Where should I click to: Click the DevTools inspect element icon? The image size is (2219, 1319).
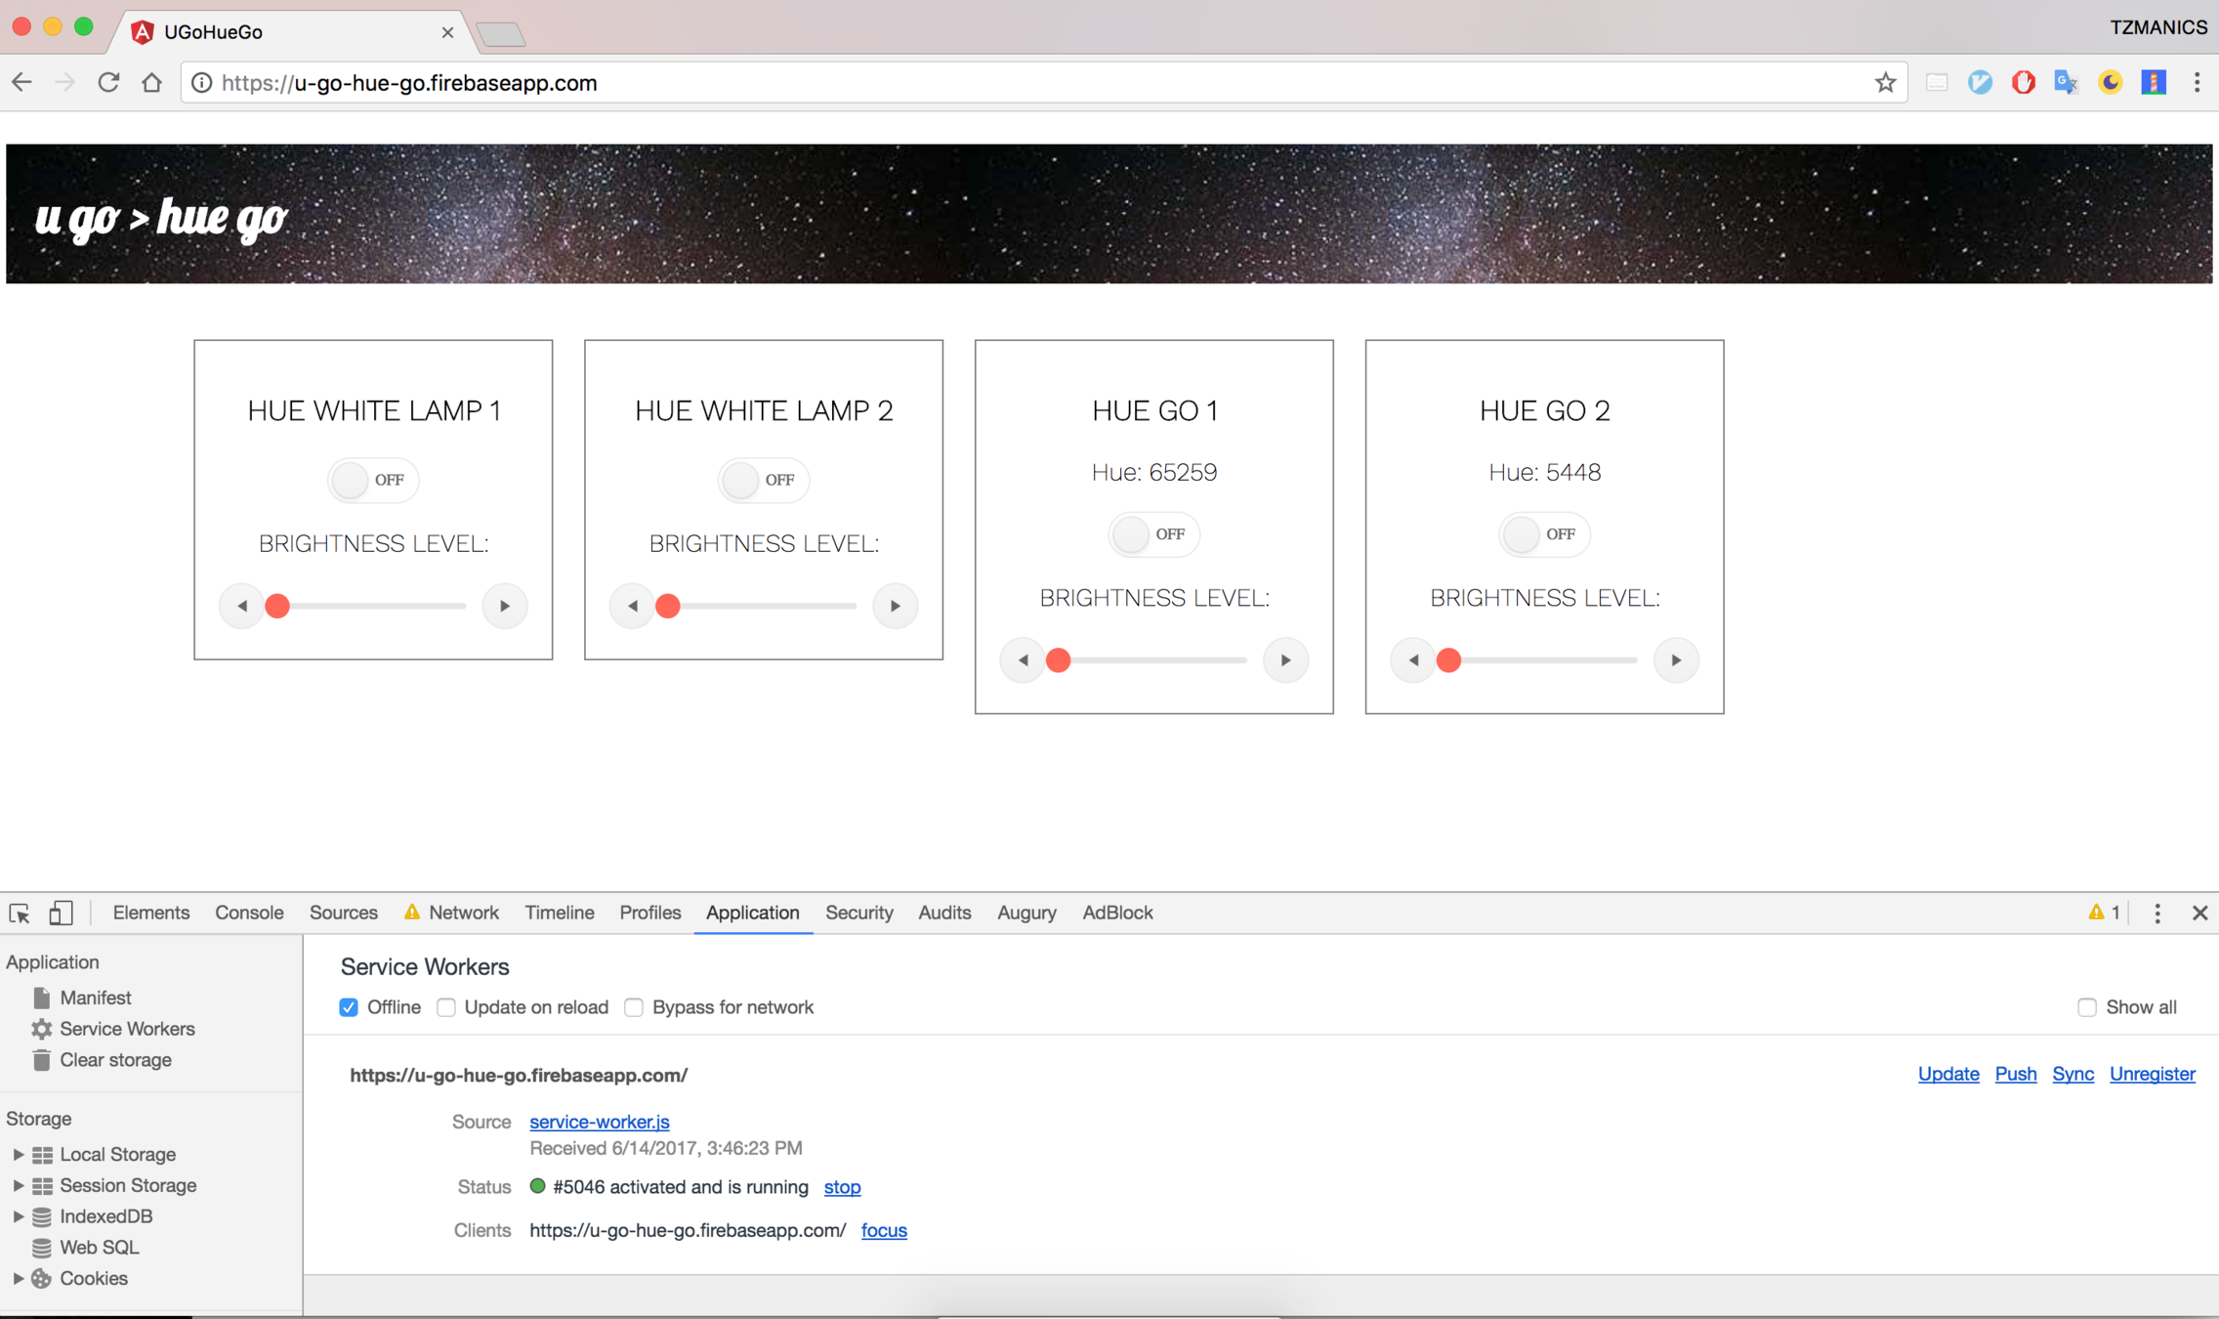click(x=20, y=913)
